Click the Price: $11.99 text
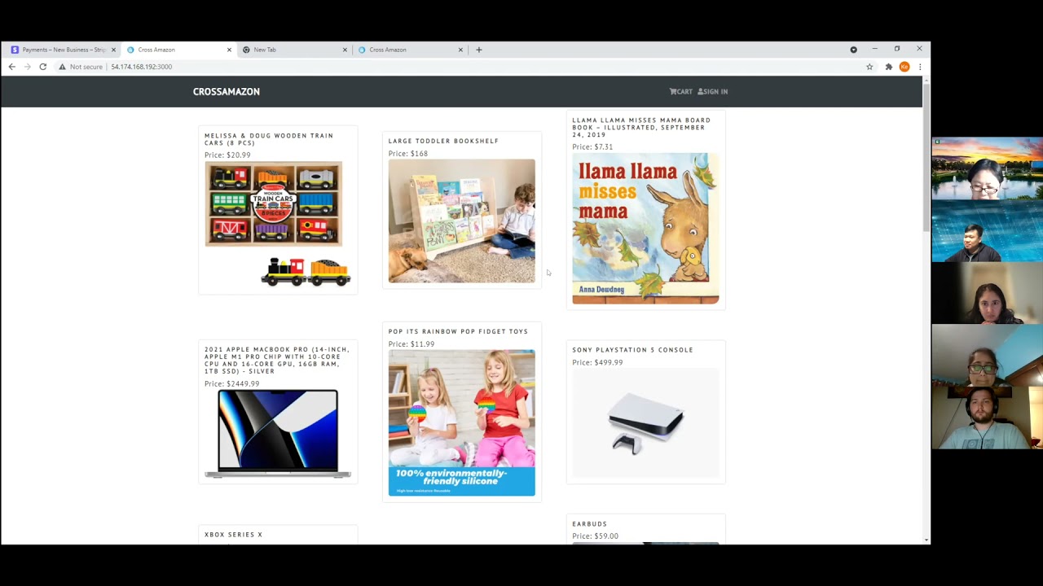Screen dimensions: 1043x586 click(411, 344)
